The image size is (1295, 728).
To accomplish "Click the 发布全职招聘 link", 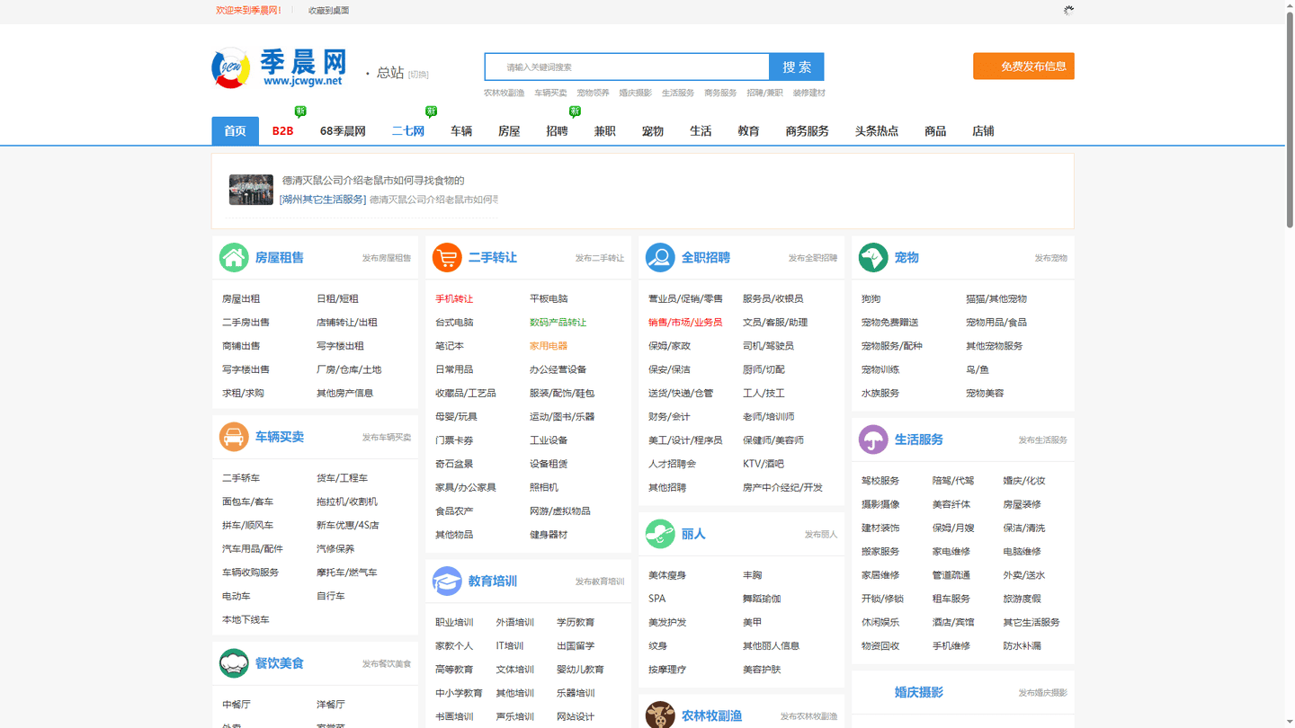I will click(813, 258).
